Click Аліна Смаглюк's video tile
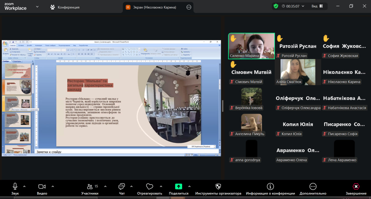The width and height of the screenshot is (371, 199). pyautogui.click(x=298, y=72)
